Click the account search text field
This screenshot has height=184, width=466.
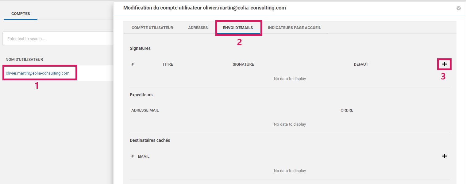click(58, 39)
